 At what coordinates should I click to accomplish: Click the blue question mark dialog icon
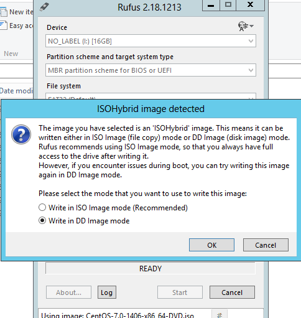click(x=21, y=134)
